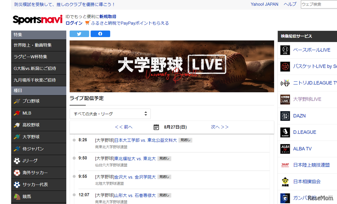The image size is (337, 204).
Task: Click the 見逃し badge for the 東北福祉大 game
Action: (164, 158)
